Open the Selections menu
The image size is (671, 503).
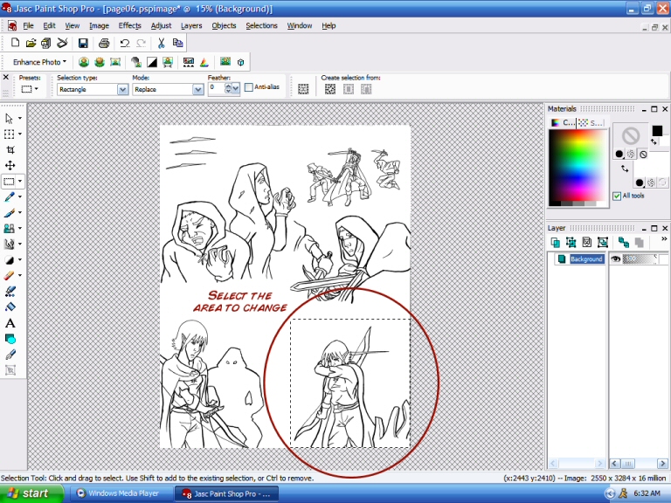pos(261,25)
